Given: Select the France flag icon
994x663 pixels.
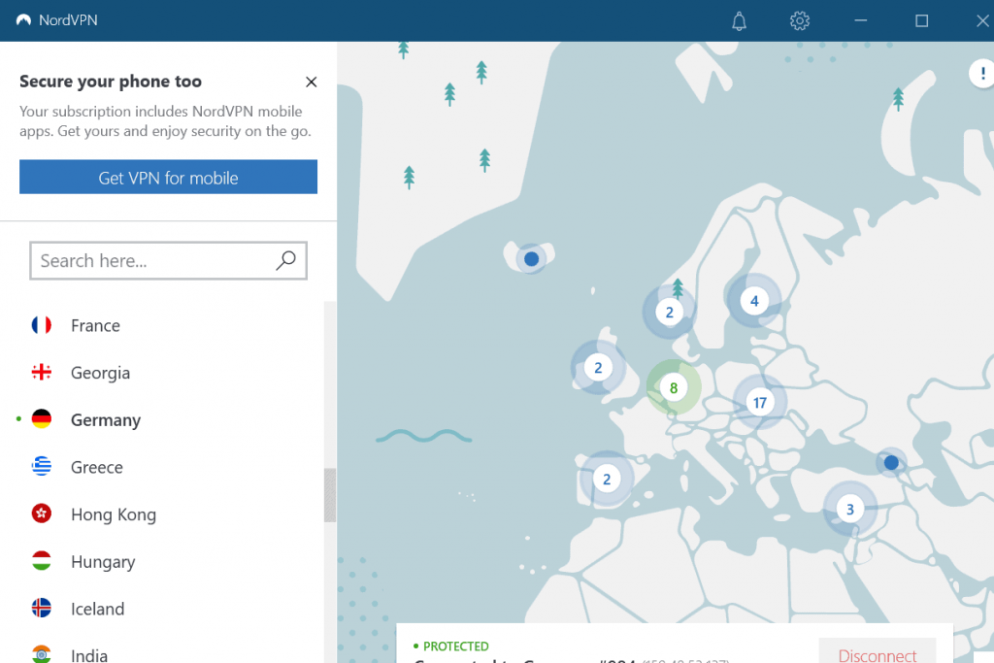Looking at the screenshot, I should (x=40, y=325).
